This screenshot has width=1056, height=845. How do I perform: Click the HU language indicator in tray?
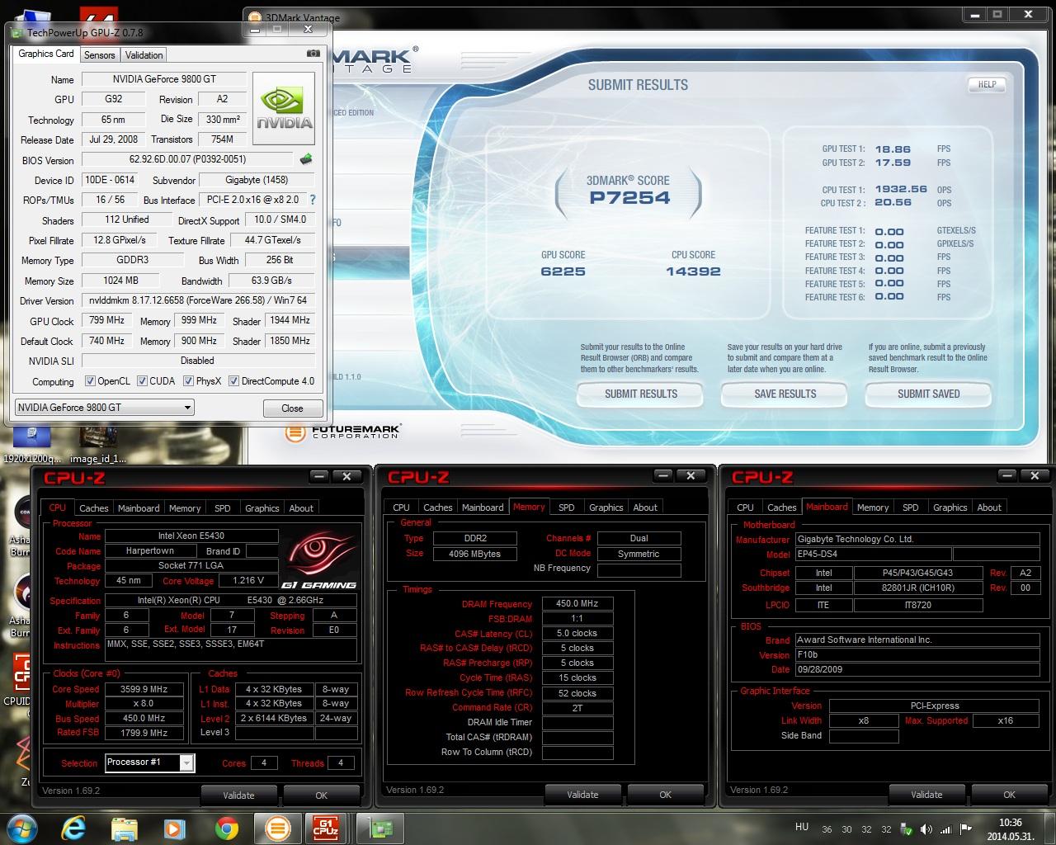[801, 826]
